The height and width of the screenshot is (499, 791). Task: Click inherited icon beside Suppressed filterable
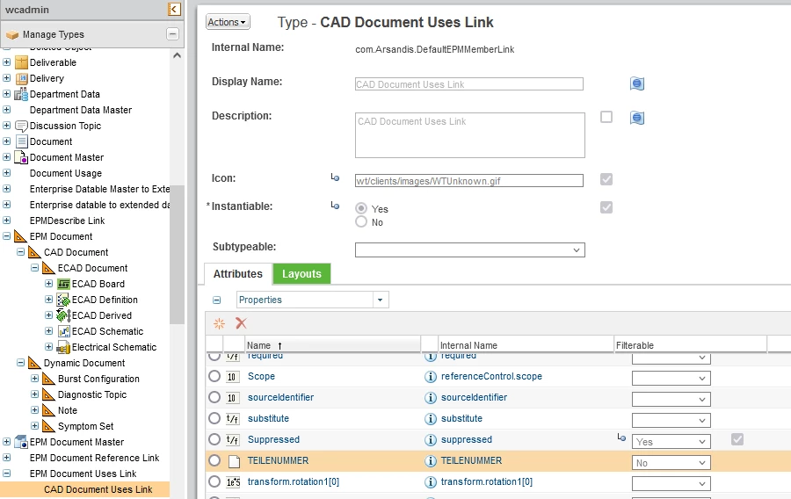(x=621, y=438)
